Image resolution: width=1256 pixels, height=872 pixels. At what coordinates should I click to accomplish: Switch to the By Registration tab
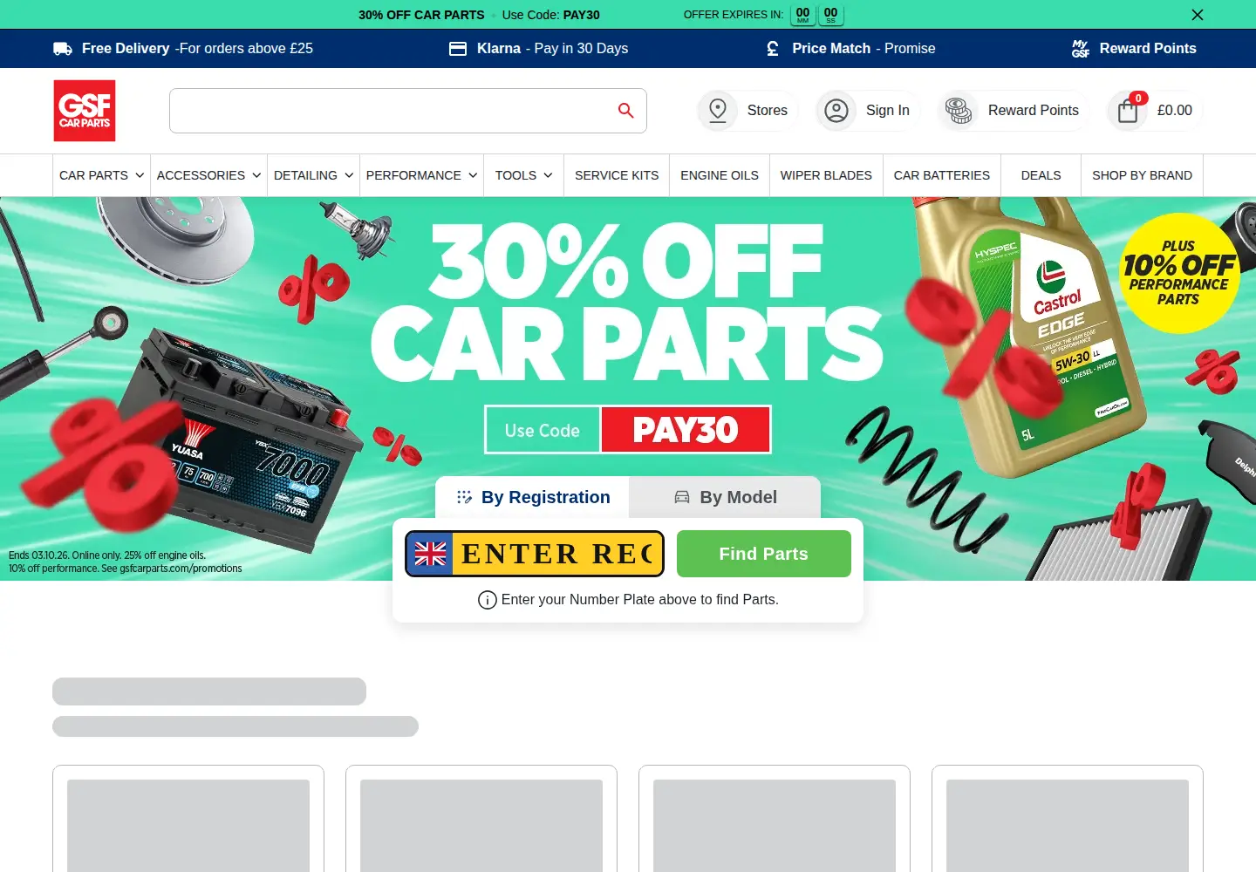click(x=532, y=497)
